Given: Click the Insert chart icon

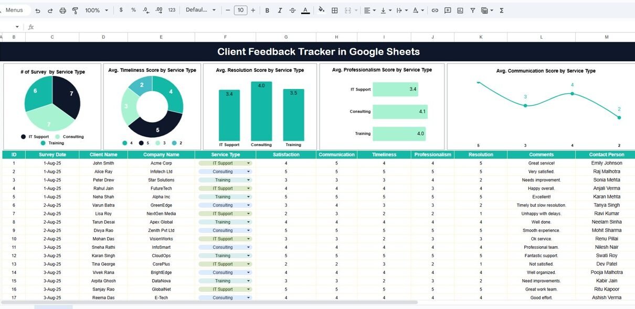Looking at the screenshot, I should (460, 10).
